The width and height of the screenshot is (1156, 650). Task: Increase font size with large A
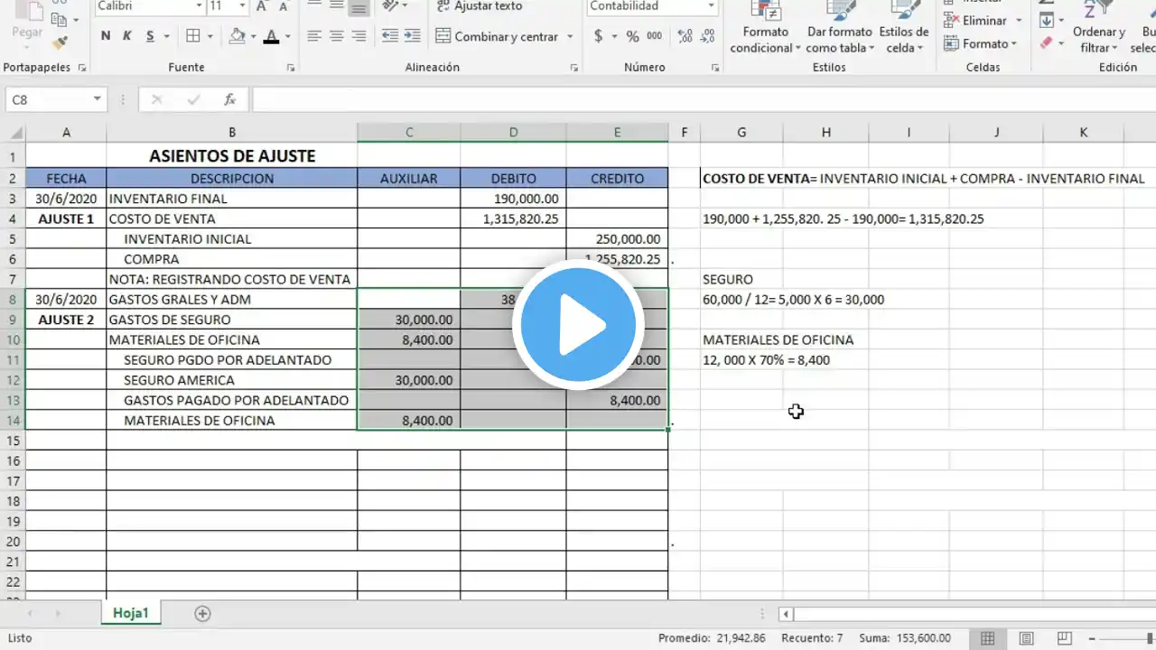(262, 6)
